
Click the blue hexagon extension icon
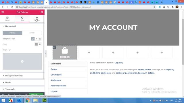(160, 7)
